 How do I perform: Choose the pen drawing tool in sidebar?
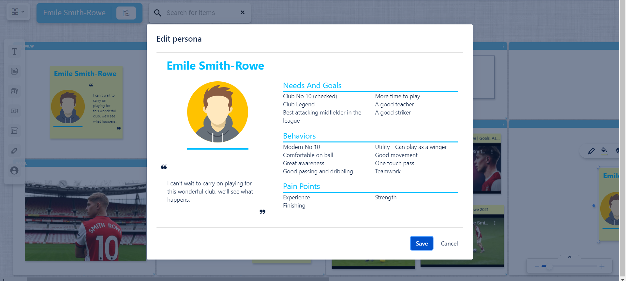tap(14, 151)
